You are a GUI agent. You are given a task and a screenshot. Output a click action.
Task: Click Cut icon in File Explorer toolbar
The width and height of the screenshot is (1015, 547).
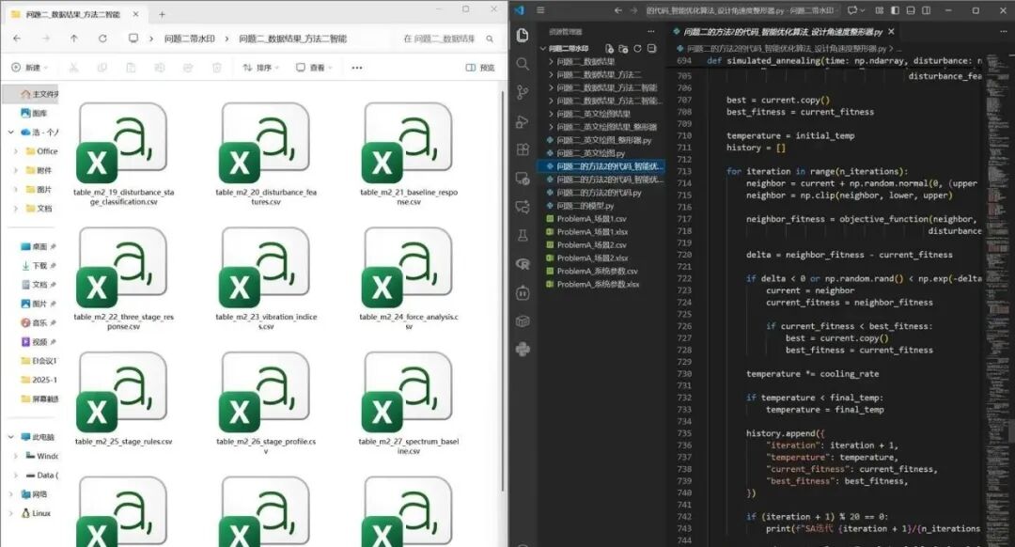pos(74,68)
